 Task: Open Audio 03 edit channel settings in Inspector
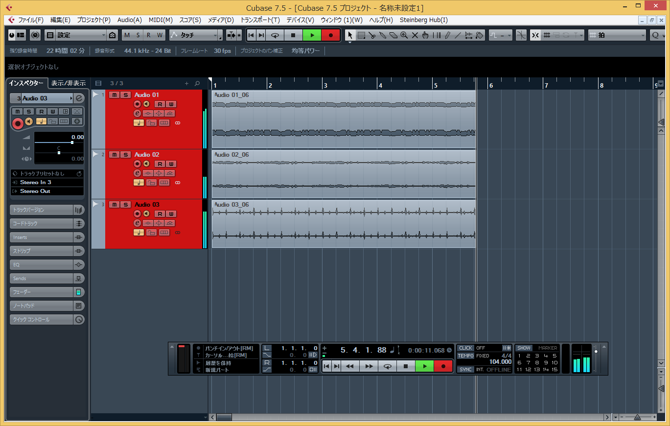[79, 98]
